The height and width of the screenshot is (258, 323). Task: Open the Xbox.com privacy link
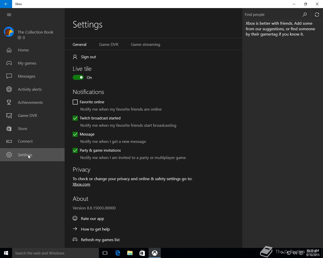click(81, 184)
